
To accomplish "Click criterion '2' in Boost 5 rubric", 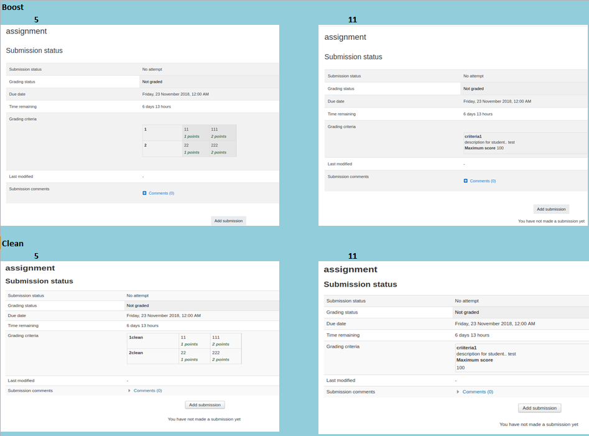I will tap(162, 149).
